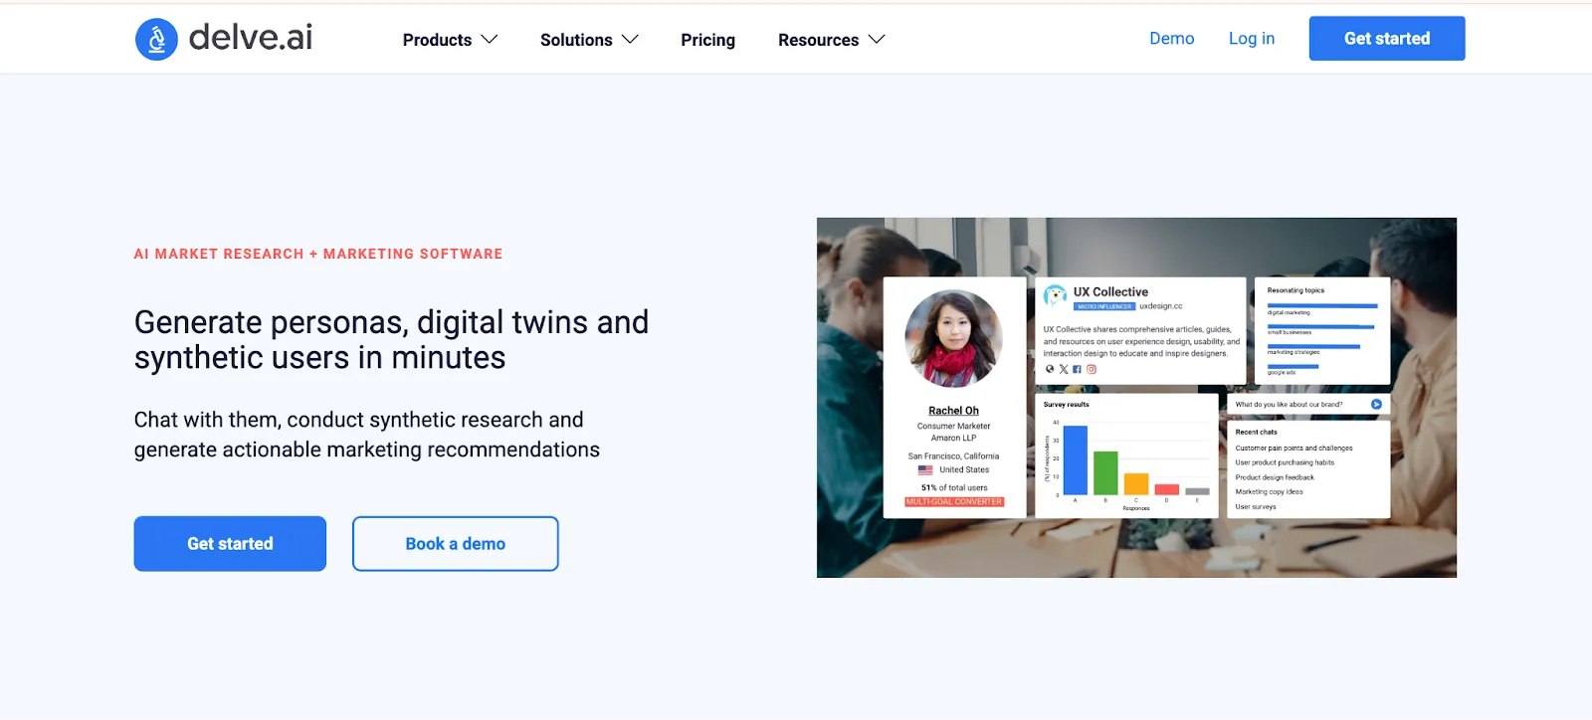Click the Instagram icon in UX Collective card
Screen dimensions: 1592x720
[x=1091, y=369]
